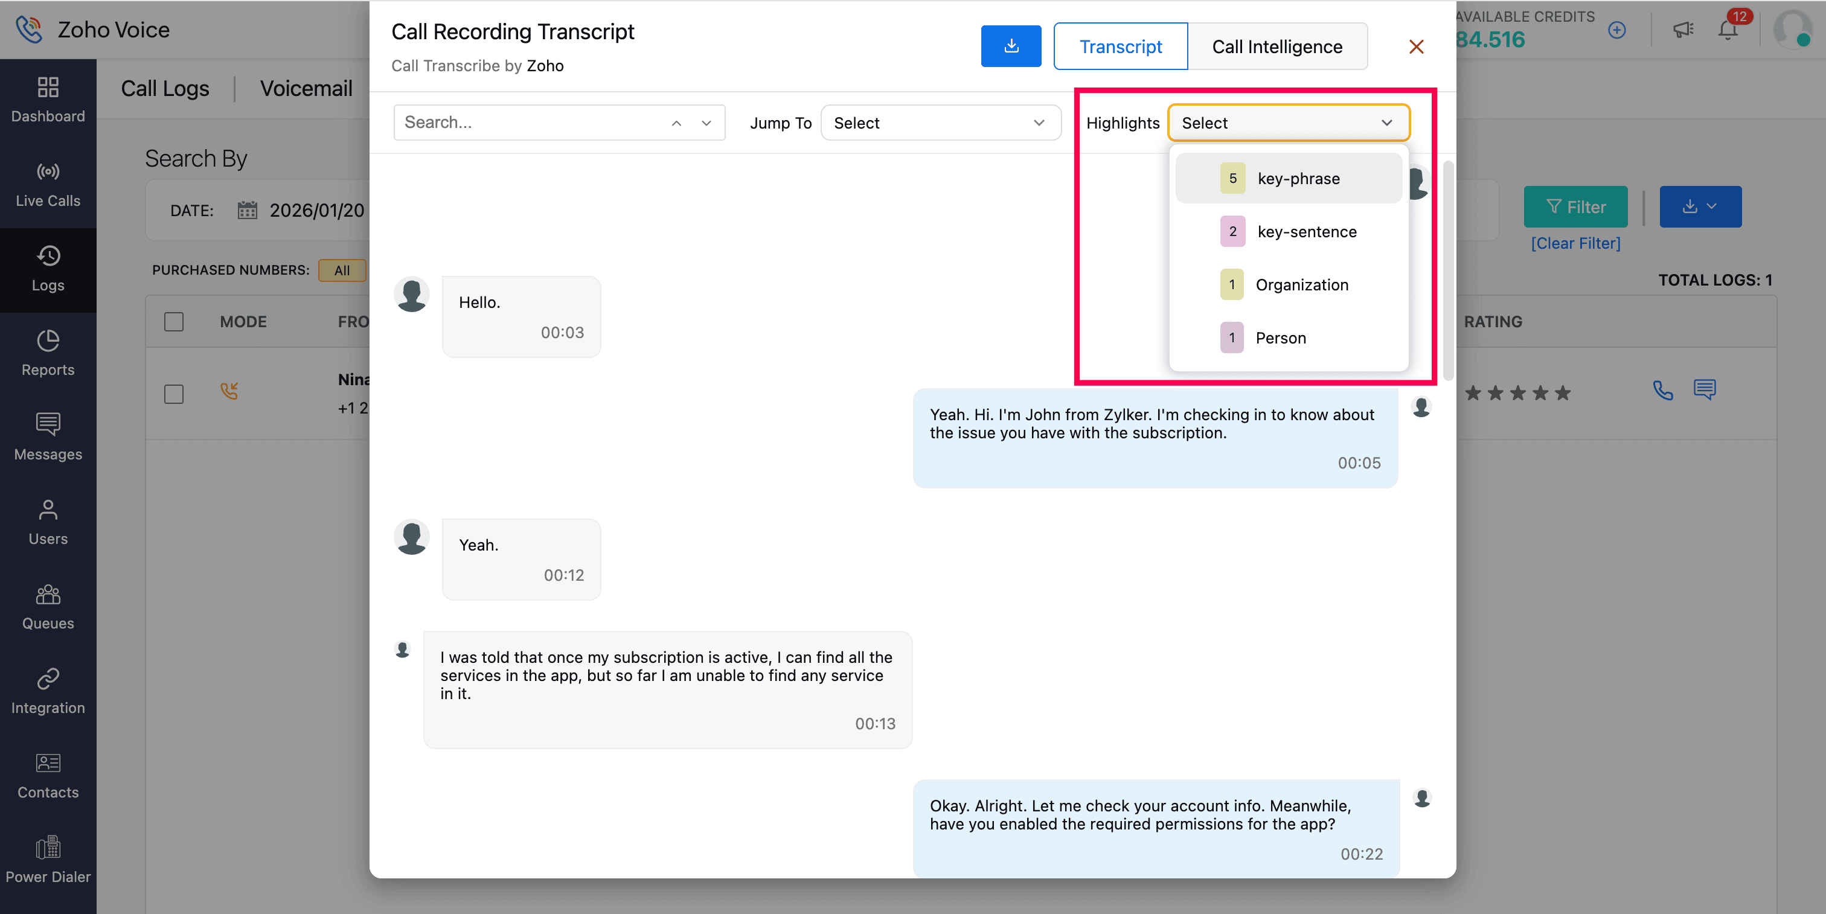Tick the checkbox on the Nina log row
The width and height of the screenshot is (1826, 914).
174,394
